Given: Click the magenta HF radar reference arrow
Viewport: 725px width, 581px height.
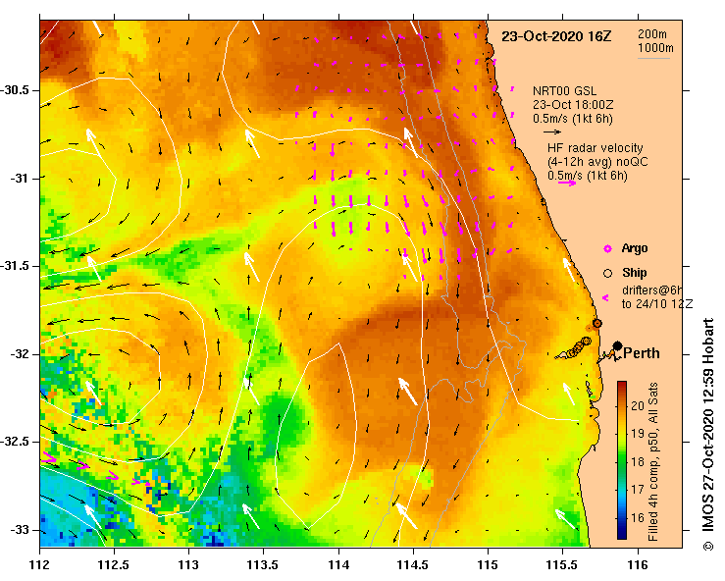Looking at the screenshot, I should tap(567, 184).
